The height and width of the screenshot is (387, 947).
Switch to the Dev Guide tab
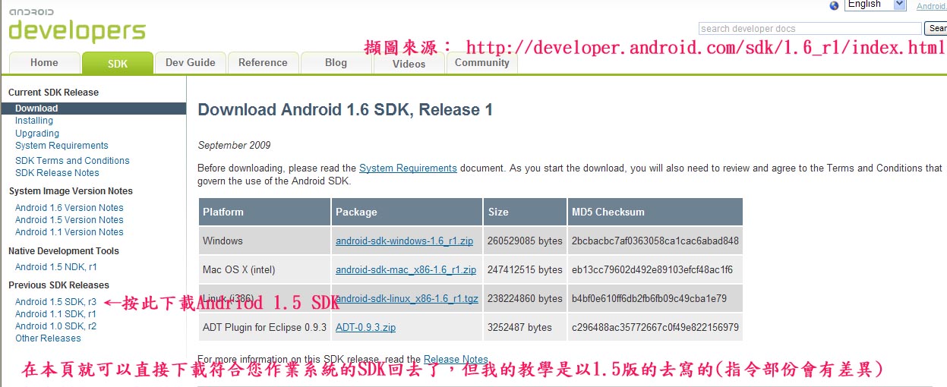coord(191,63)
